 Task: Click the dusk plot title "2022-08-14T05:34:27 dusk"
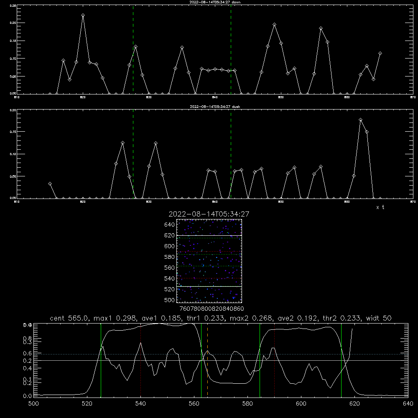point(215,107)
